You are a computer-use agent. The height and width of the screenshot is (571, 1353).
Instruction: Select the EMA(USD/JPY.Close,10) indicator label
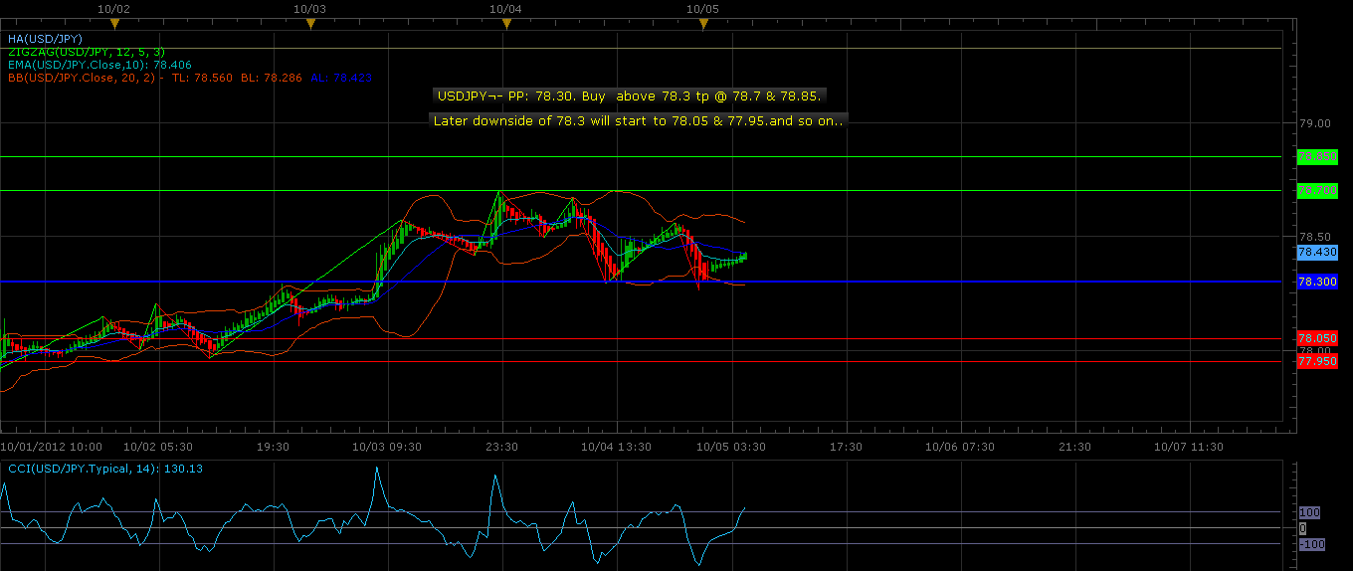(98, 64)
